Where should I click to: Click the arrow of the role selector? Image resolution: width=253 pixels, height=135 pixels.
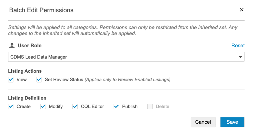point(241,57)
